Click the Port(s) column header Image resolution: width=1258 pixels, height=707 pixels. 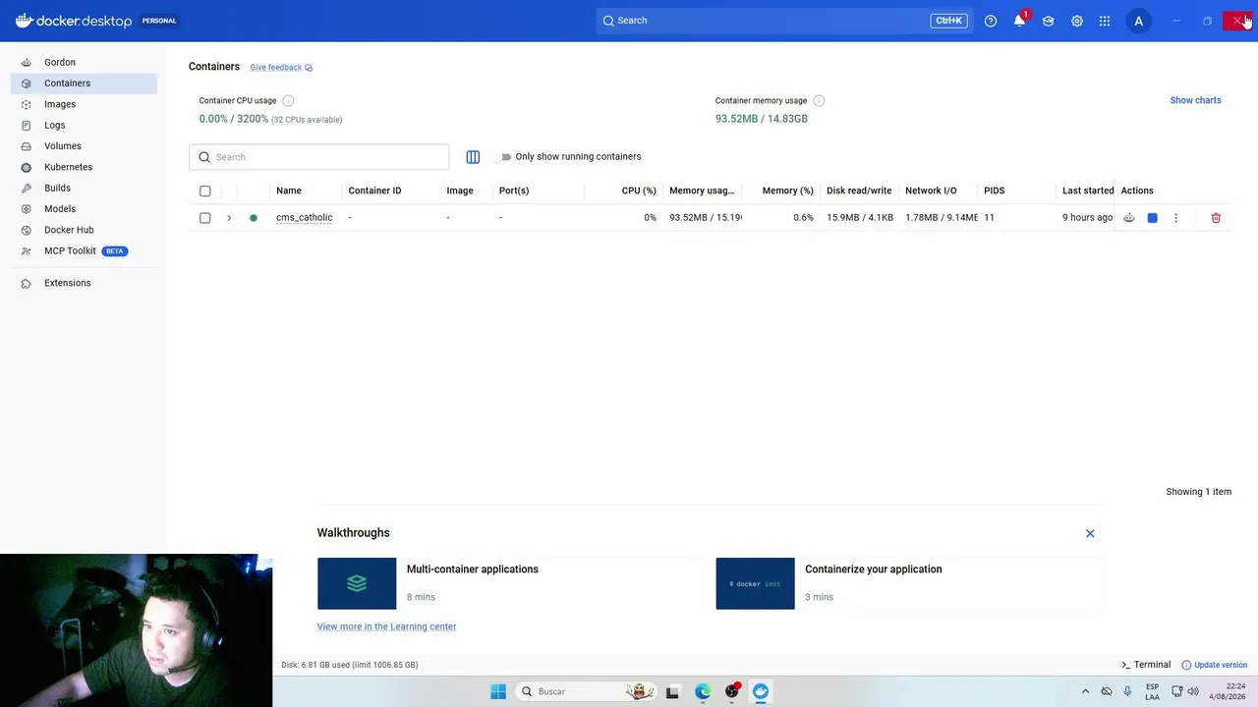514,190
